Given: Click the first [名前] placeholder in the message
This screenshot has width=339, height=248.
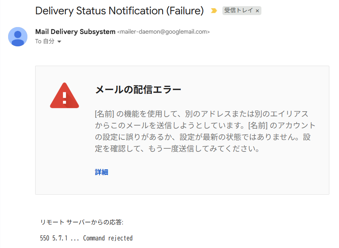Looking at the screenshot, I should click(x=104, y=114).
